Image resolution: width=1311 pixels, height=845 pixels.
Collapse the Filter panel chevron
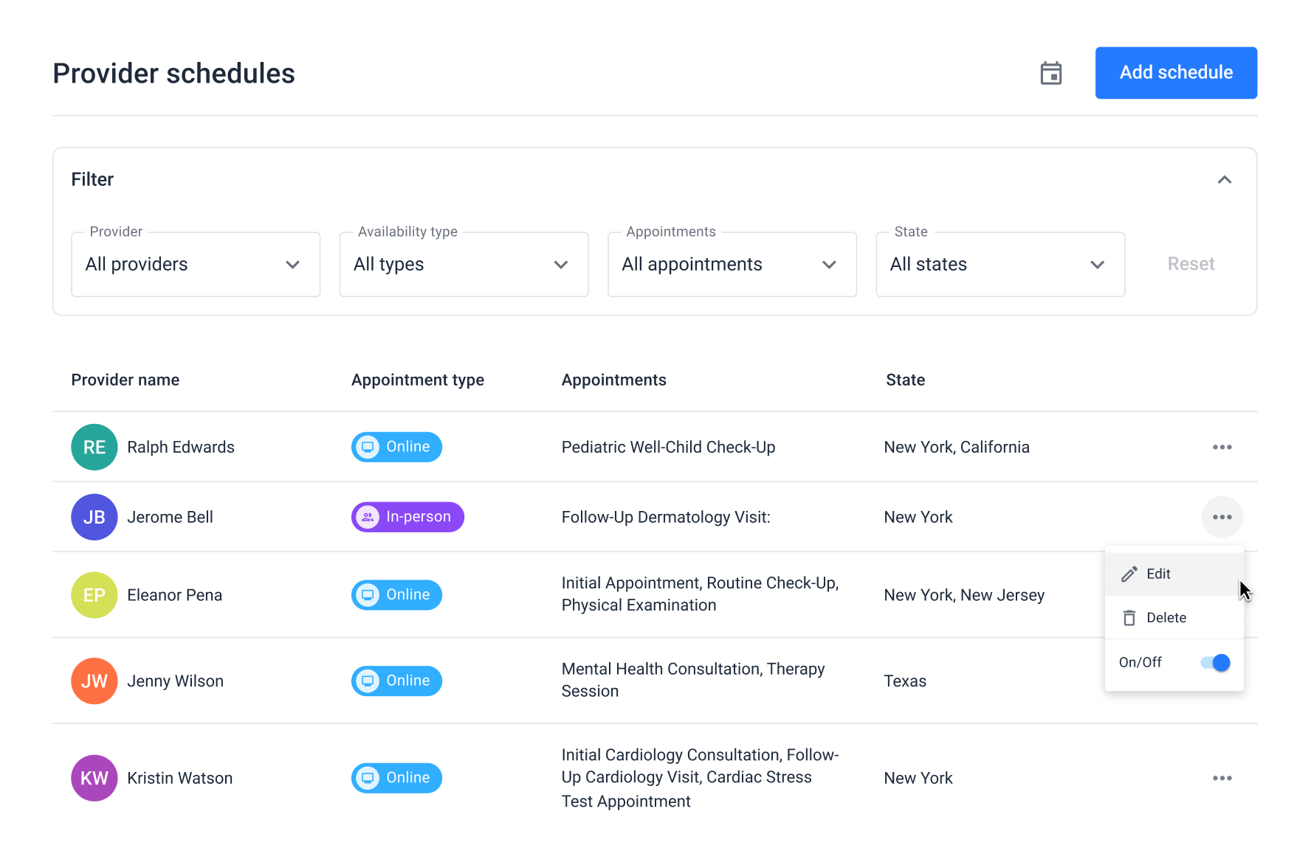coord(1224,180)
